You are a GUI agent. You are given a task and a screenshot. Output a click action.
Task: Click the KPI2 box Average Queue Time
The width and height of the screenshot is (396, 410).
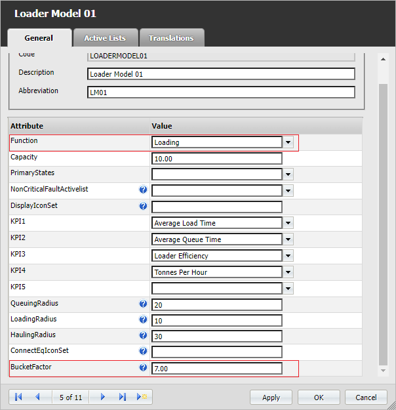217,239
